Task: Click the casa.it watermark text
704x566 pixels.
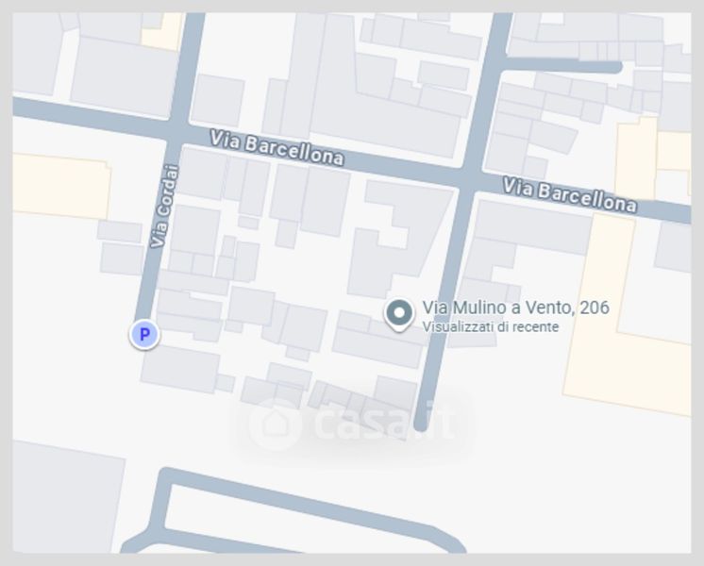Action: [384, 421]
